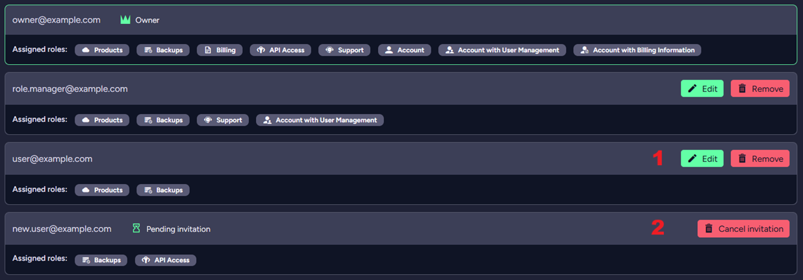Click Remove for user@example.com

[x=760, y=159]
